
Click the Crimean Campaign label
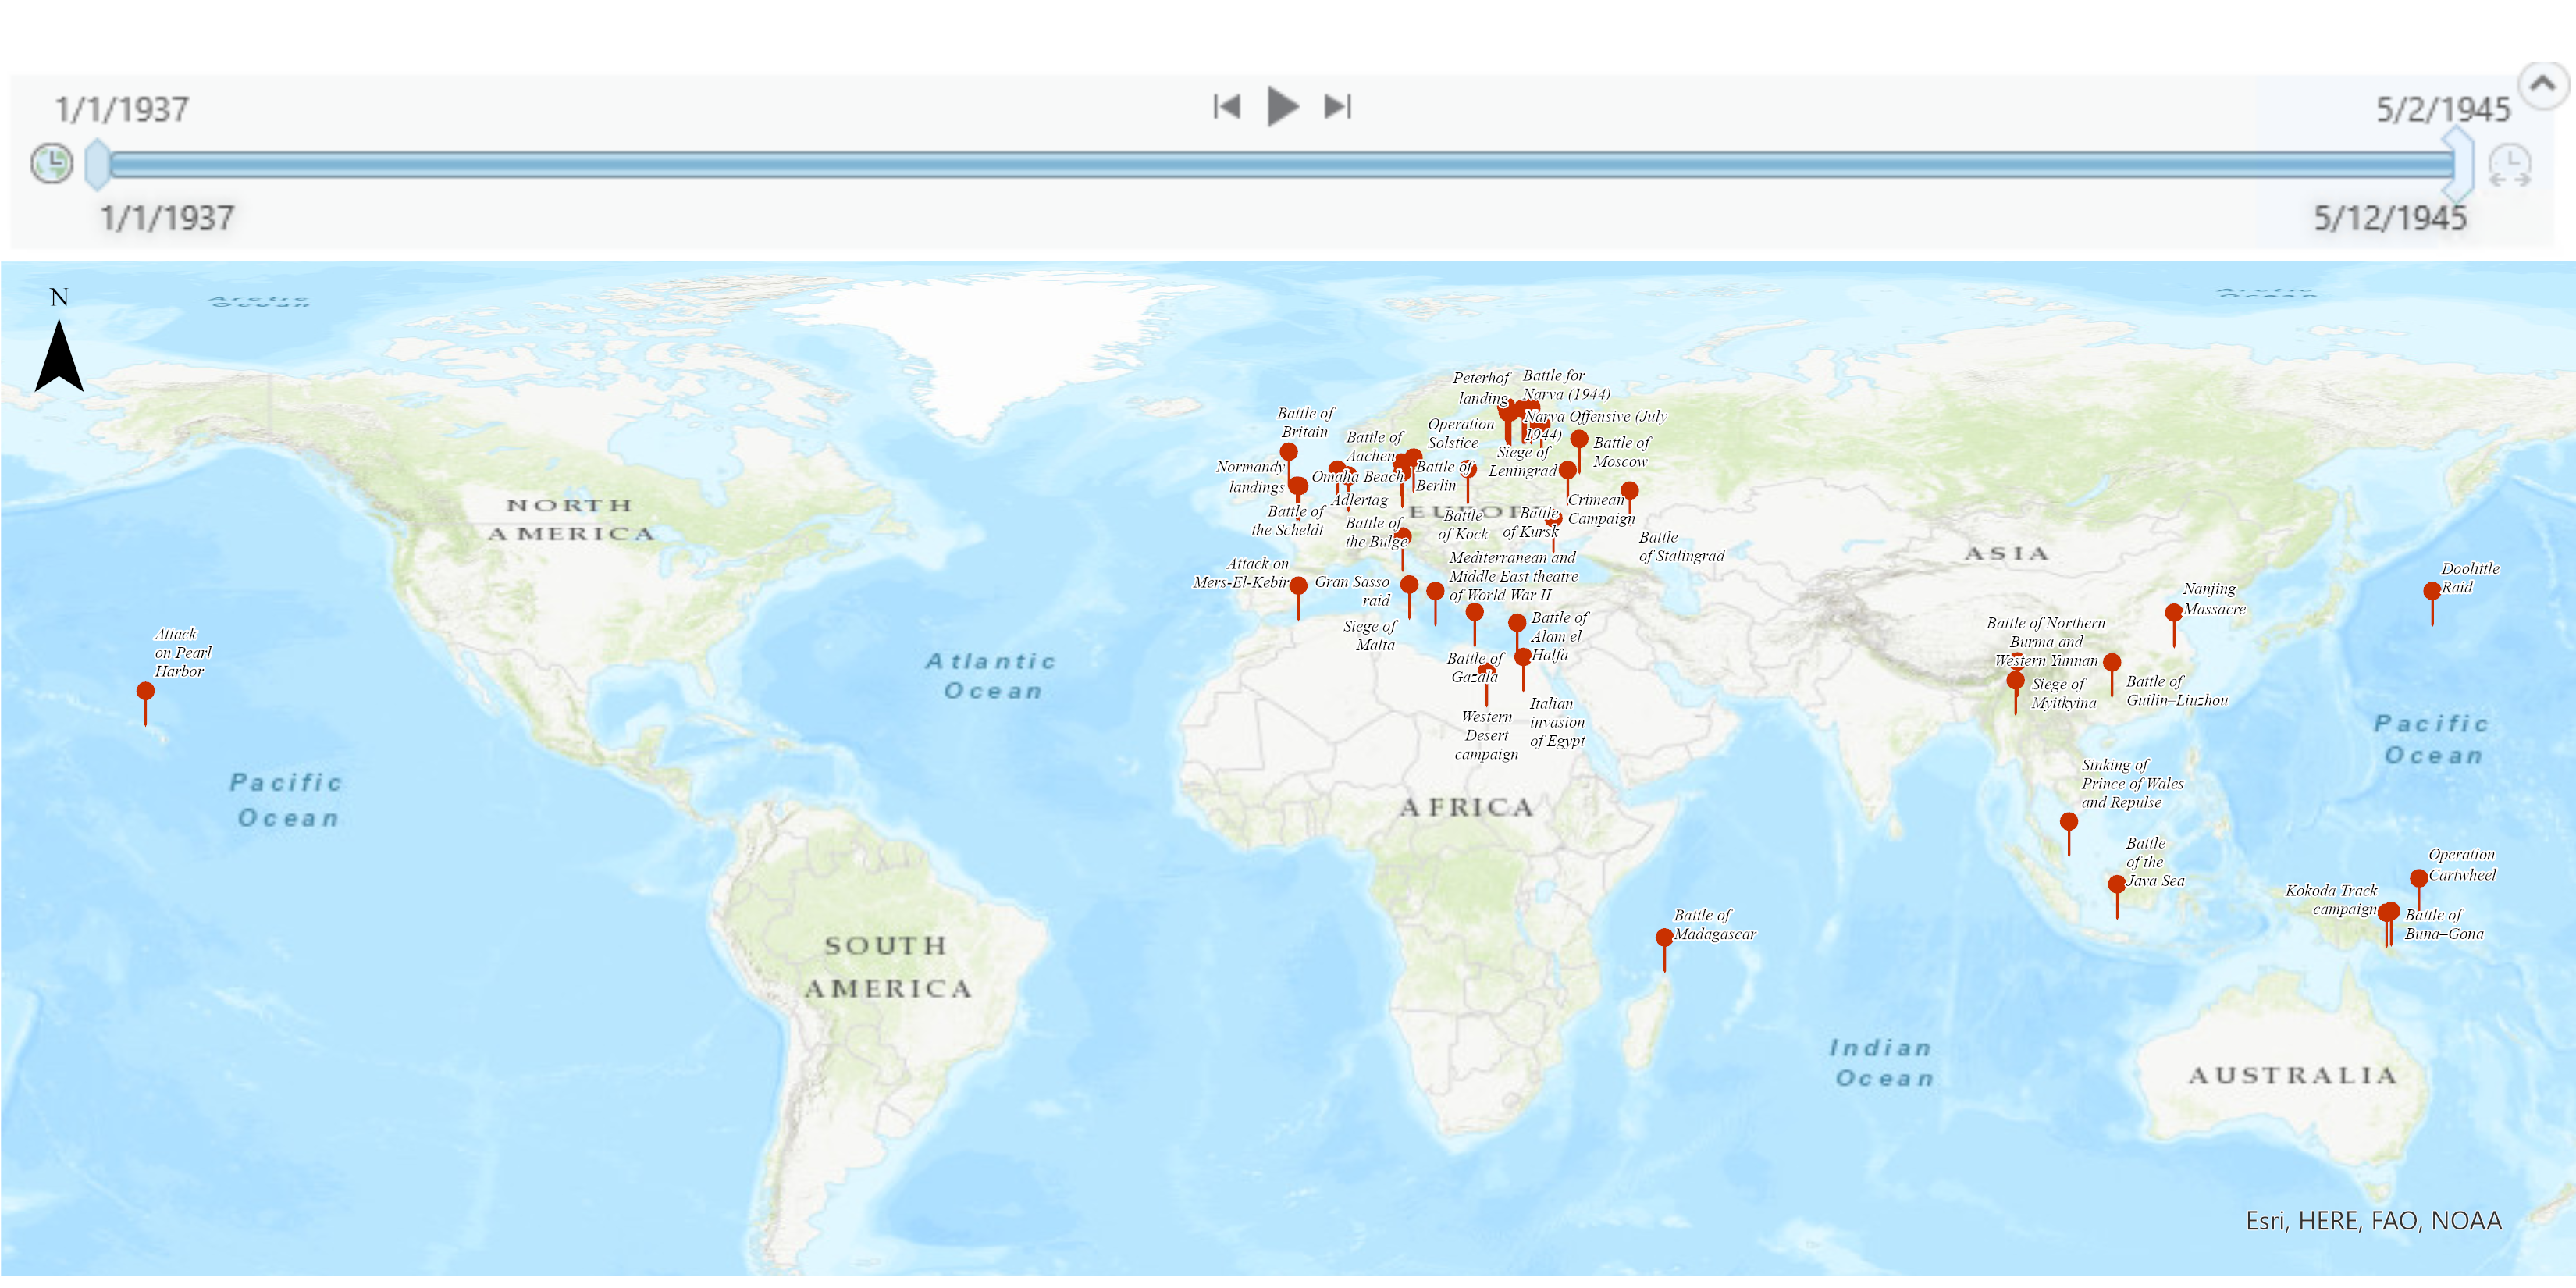(1601, 509)
